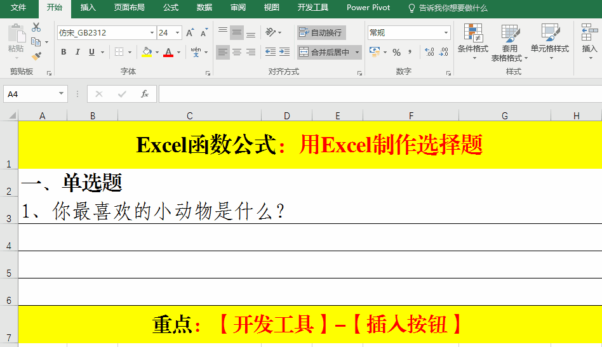Viewport: 602px width, 347px height.
Task: Open the Insert Function fx icon
Action: pos(145,94)
